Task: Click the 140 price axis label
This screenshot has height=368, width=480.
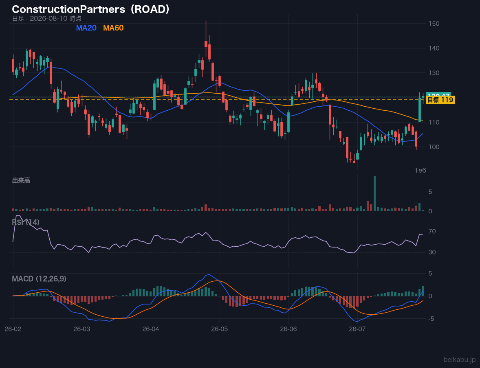Action: (434, 48)
